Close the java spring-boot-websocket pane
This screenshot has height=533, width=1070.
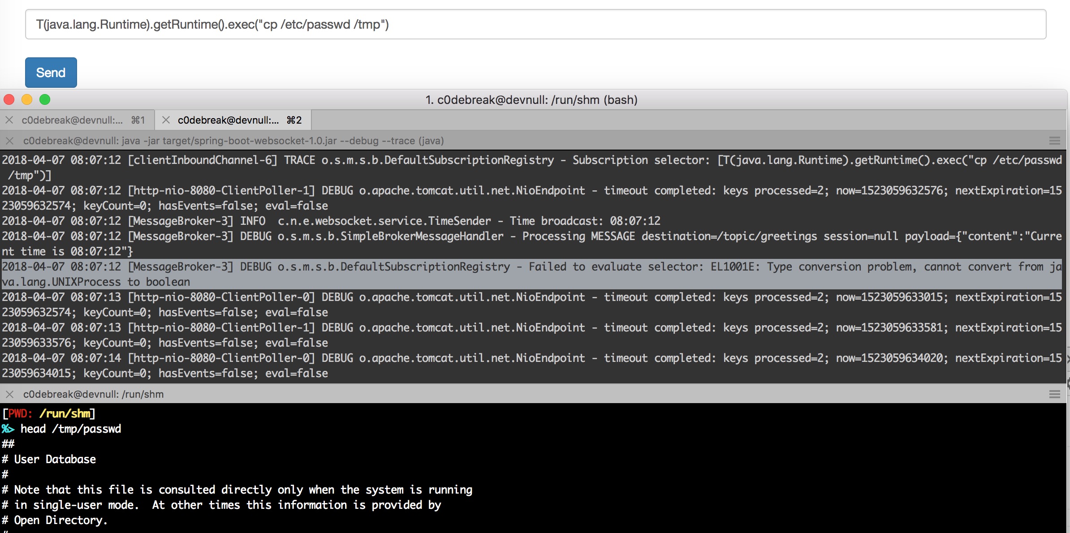pos(9,141)
